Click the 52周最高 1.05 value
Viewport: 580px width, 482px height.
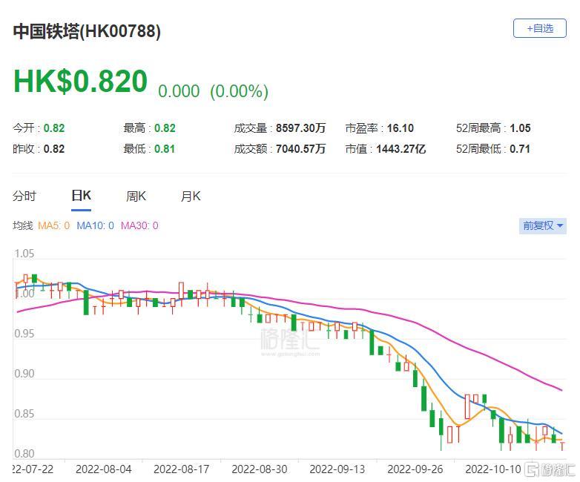520,128
